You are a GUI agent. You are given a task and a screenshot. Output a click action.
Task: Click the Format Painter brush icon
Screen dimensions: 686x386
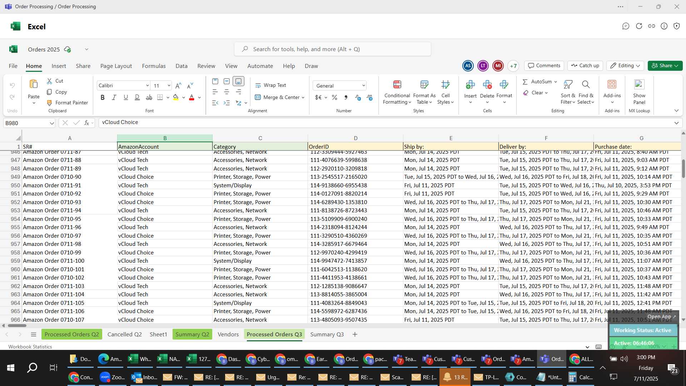(x=50, y=103)
